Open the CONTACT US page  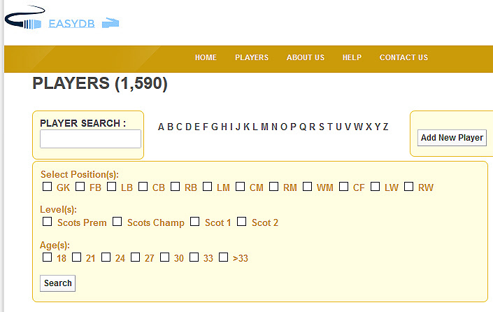click(x=403, y=57)
